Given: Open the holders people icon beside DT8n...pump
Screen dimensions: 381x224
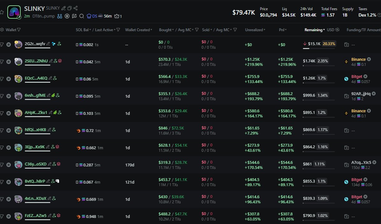Looking at the screenshot, I should coord(60,16).
